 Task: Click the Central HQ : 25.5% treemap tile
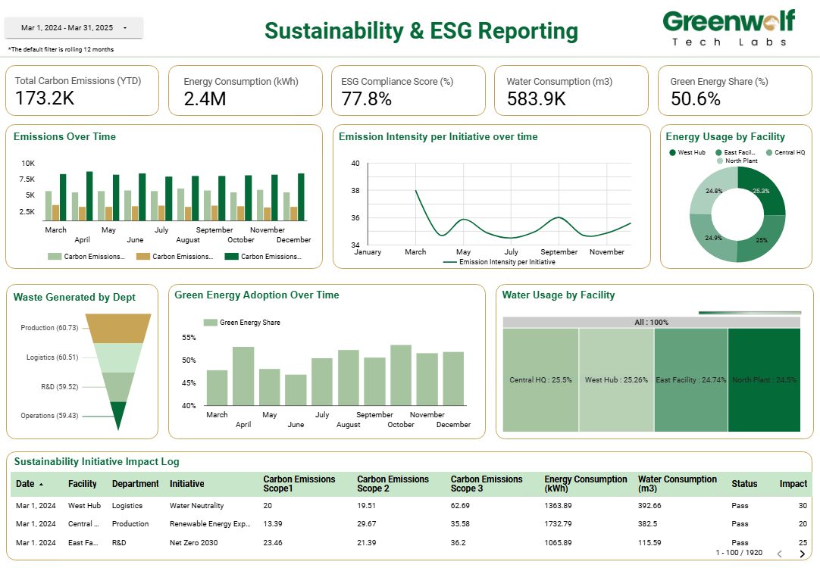coord(541,380)
